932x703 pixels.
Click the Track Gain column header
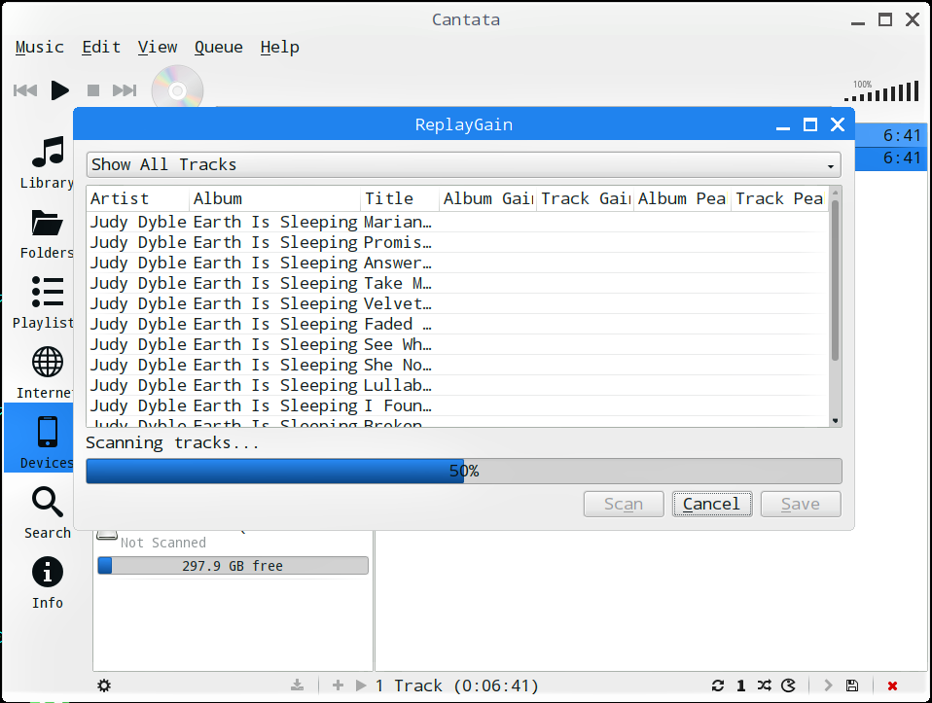point(585,198)
